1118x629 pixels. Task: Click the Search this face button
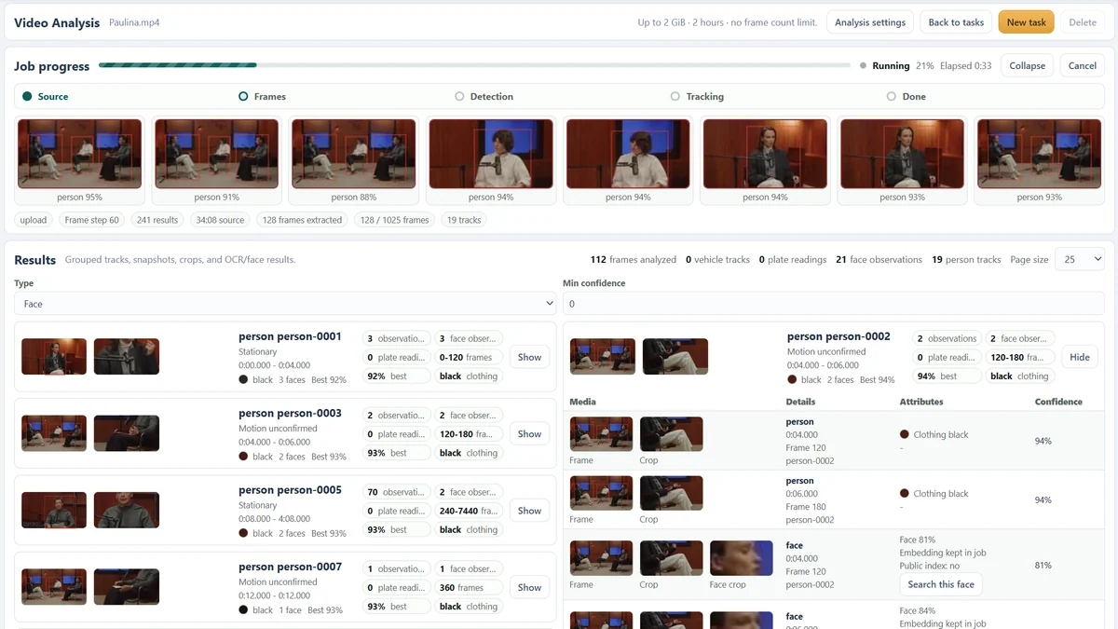[941, 584]
